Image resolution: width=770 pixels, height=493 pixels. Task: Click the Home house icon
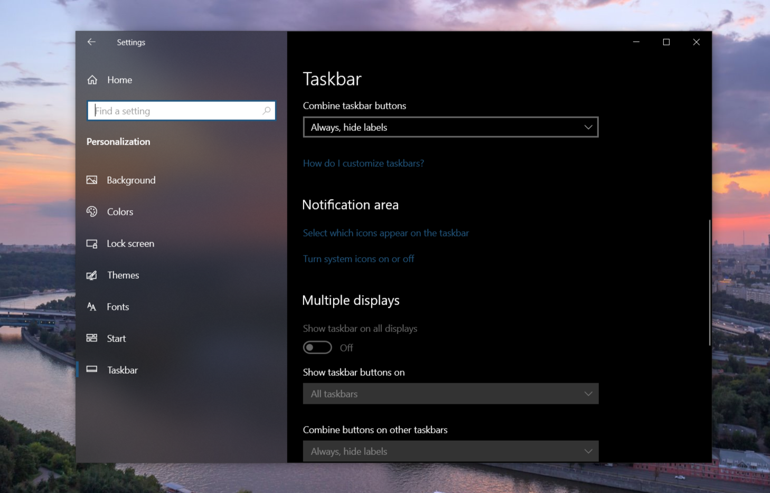pos(92,80)
